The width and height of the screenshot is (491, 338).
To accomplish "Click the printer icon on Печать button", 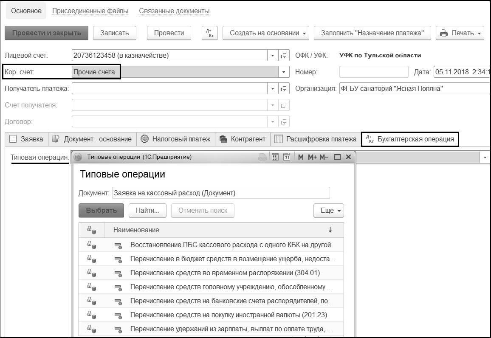I will [444, 33].
